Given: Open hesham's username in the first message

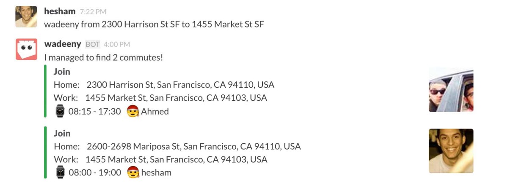Looking at the screenshot, I should [60, 11].
